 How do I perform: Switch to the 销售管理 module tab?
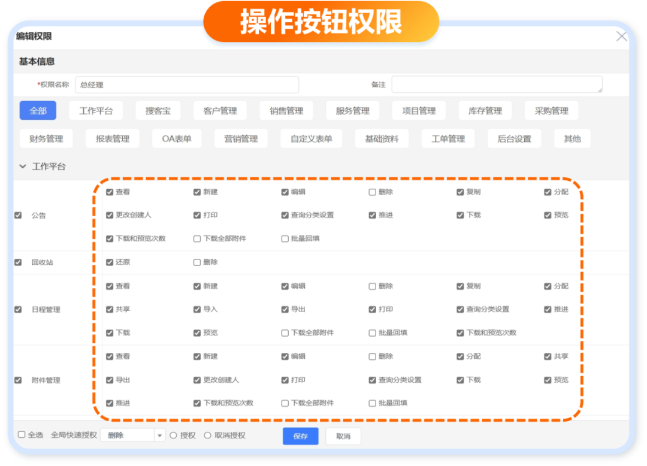point(286,111)
